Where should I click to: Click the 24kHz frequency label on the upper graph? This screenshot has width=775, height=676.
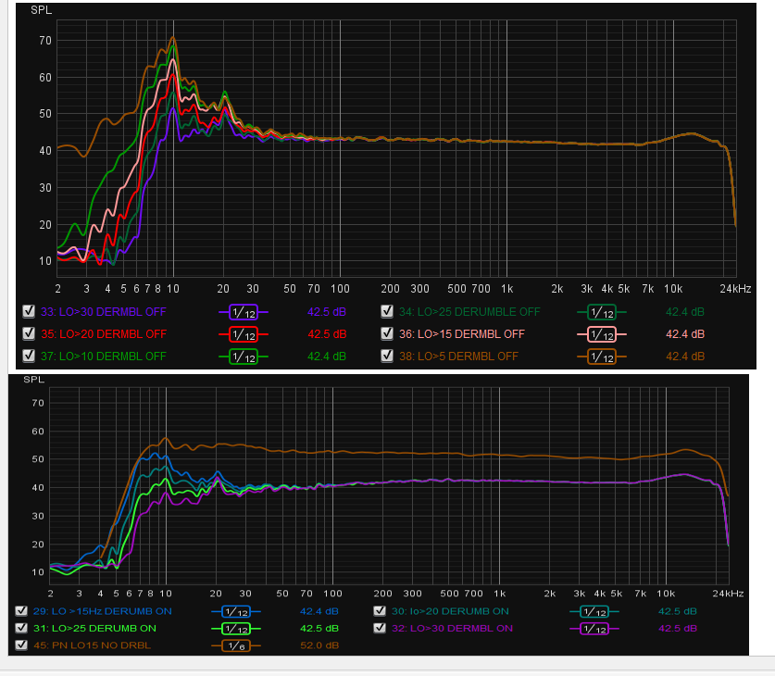click(x=735, y=289)
